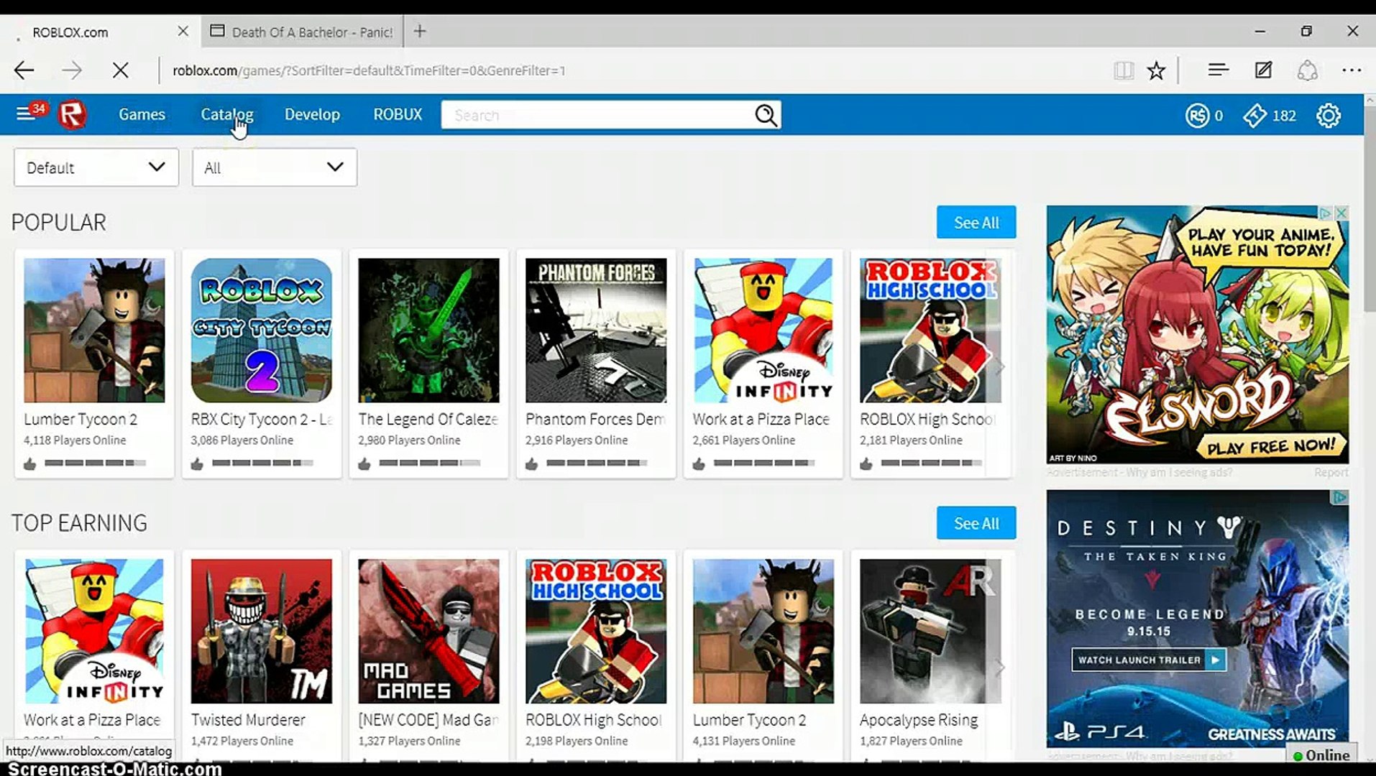This screenshot has width=1376, height=776.
Task: Open the Tickets balance icon
Action: click(x=1255, y=115)
